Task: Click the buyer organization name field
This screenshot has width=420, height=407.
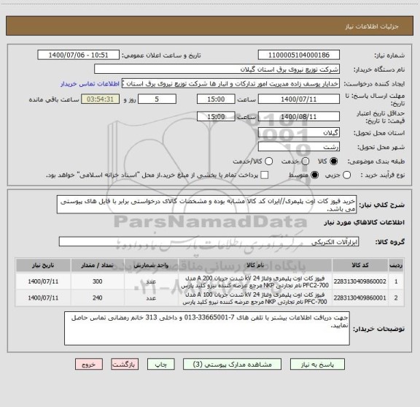Action: click(217, 69)
